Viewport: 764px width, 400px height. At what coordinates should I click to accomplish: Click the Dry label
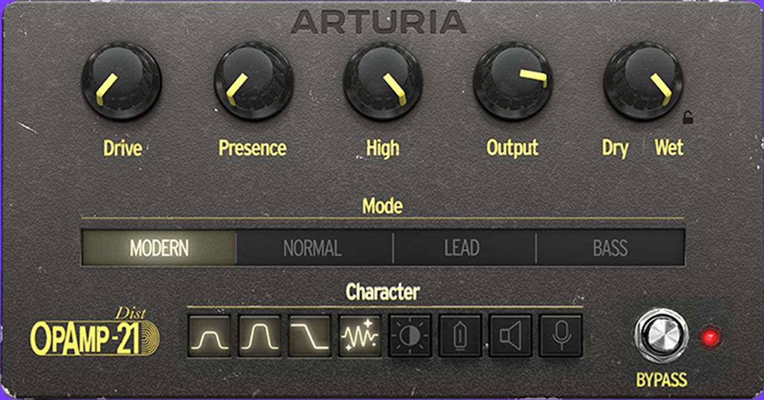[x=615, y=149]
